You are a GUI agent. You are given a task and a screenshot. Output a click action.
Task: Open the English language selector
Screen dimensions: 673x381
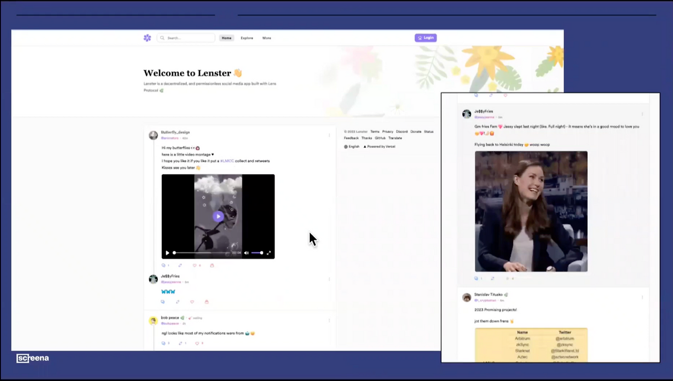pyautogui.click(x=352, y=146)
